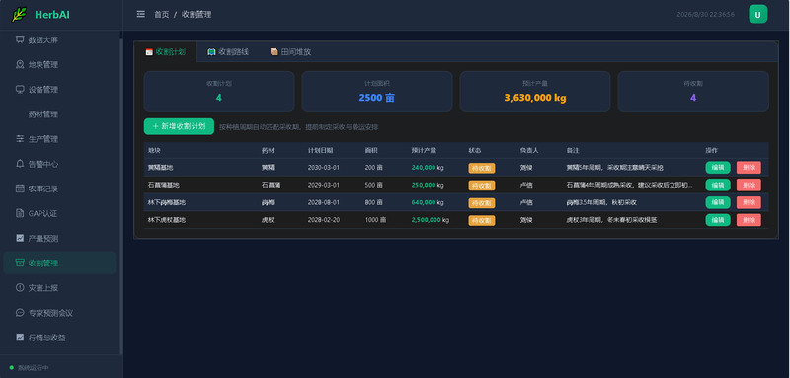
Task: Click the sidebar vertical scrollbar
Action: point(120,196)
